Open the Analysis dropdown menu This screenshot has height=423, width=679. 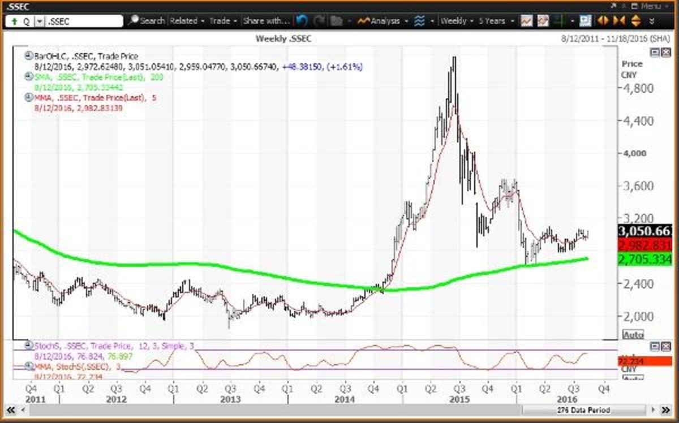(382, 21)
